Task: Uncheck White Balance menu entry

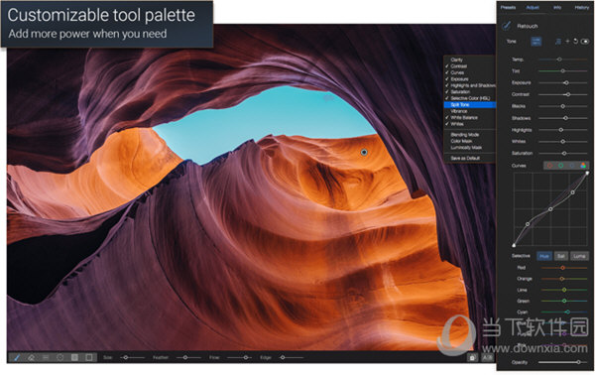Action: pos(470,118)
